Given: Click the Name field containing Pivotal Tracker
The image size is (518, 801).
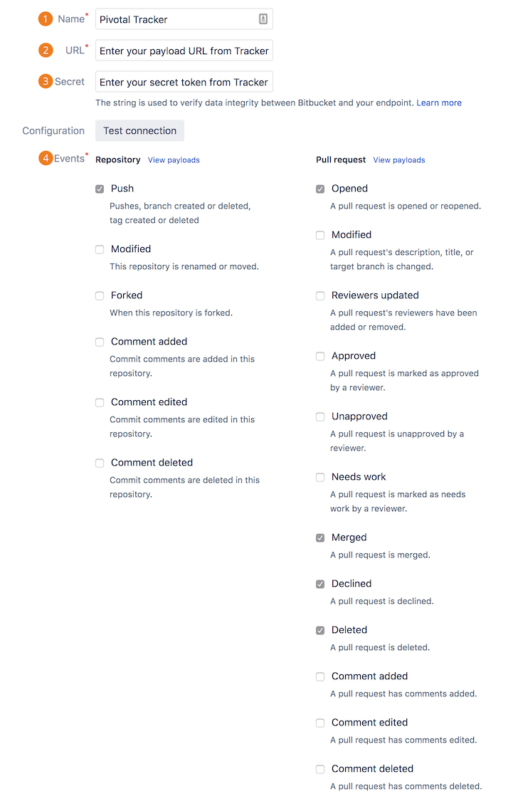Looking at the screenshot, I should point(174,19).
